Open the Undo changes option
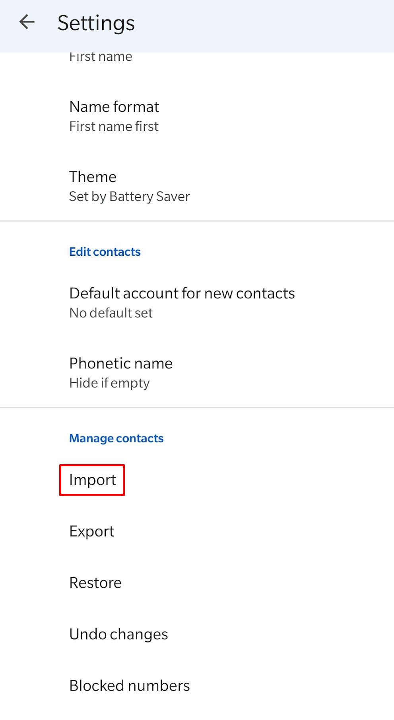 118,634
